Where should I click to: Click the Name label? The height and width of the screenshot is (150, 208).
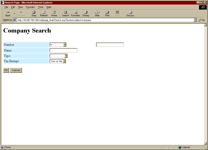(8, 50)
